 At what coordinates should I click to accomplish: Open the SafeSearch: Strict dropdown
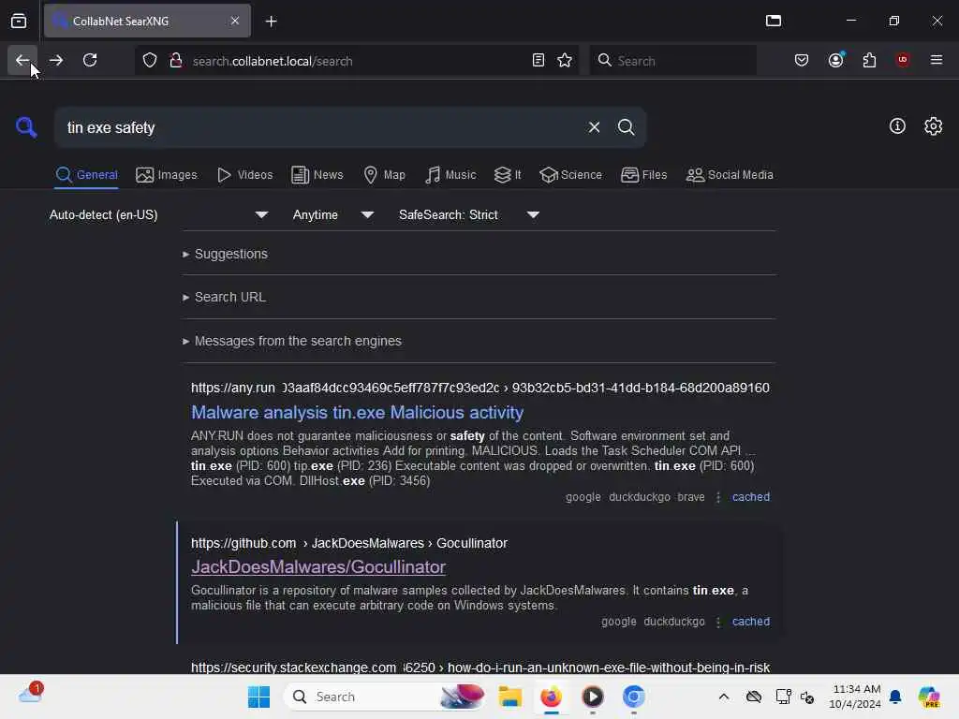coord(468,214)
